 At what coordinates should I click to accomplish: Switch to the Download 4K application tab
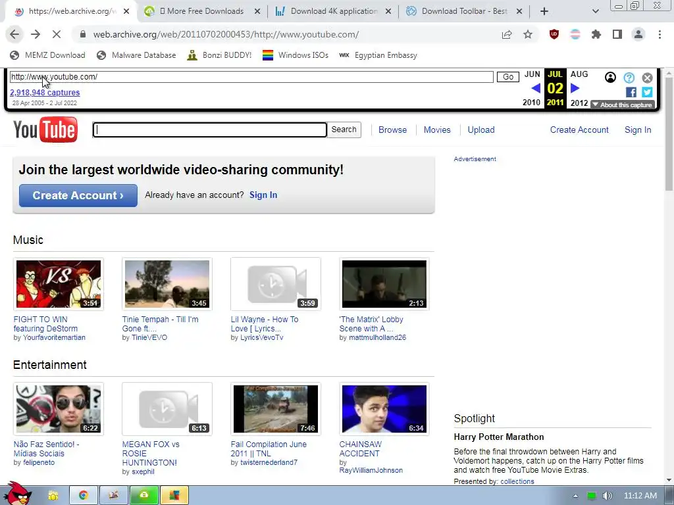(334, 11)
